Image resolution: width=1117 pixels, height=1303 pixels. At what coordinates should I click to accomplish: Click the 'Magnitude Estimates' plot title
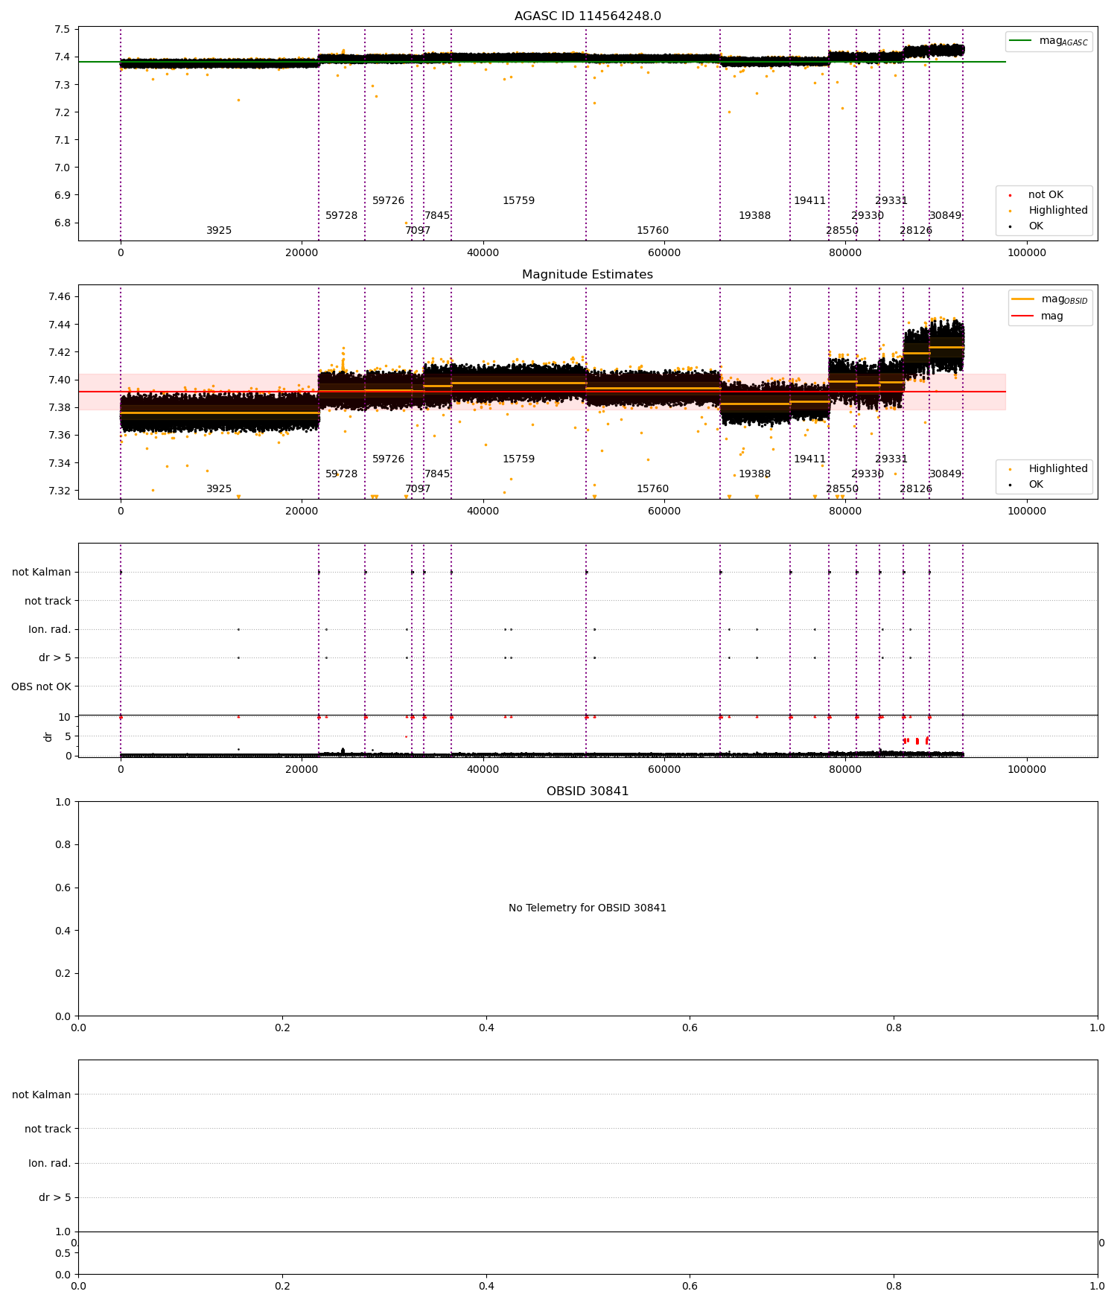588,275
